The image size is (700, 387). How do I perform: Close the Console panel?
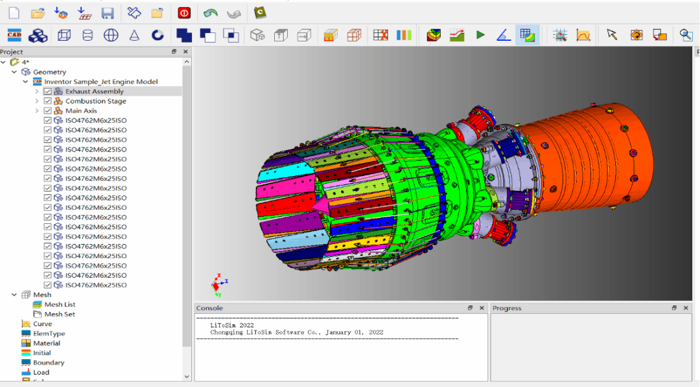(482, 308)
